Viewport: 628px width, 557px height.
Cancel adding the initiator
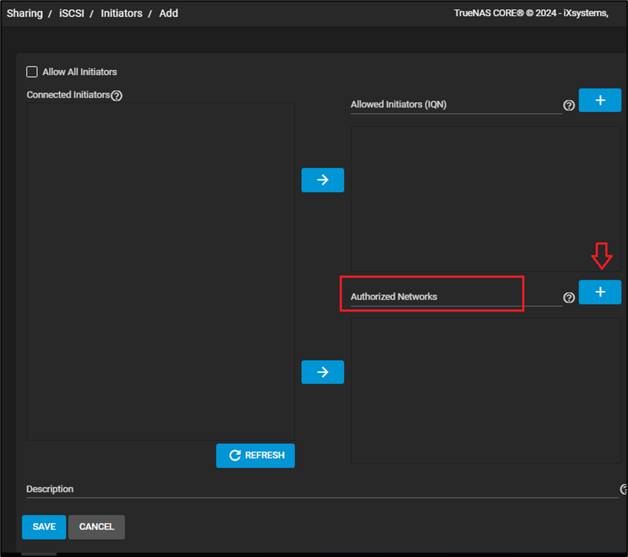[x=97, y=527]
